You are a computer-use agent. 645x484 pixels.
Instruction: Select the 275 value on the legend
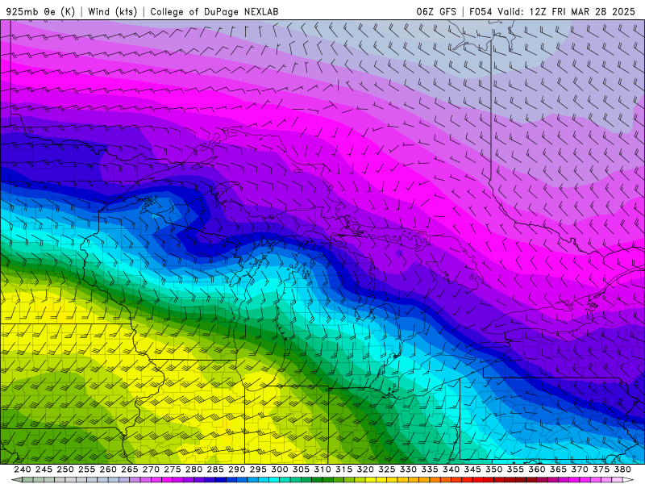coord(173,469)
